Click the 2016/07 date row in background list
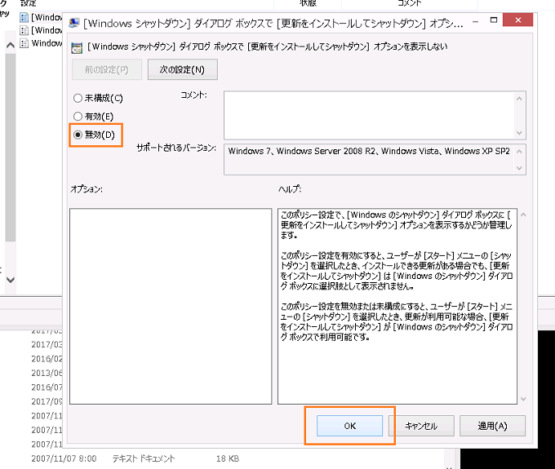The width and height of the screenshot is (555, 469). tap(47, 387)
